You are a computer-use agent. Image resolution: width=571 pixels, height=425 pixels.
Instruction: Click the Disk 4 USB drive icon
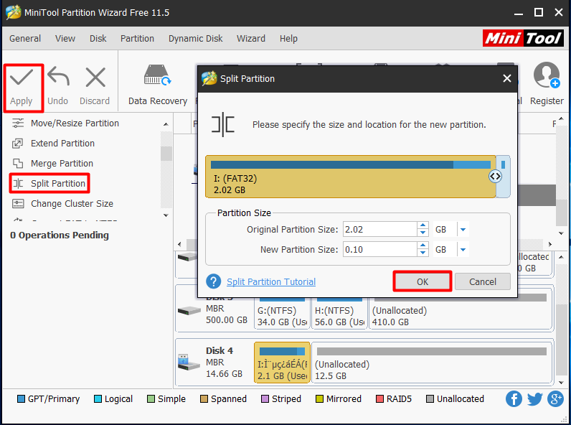point(188,362)
